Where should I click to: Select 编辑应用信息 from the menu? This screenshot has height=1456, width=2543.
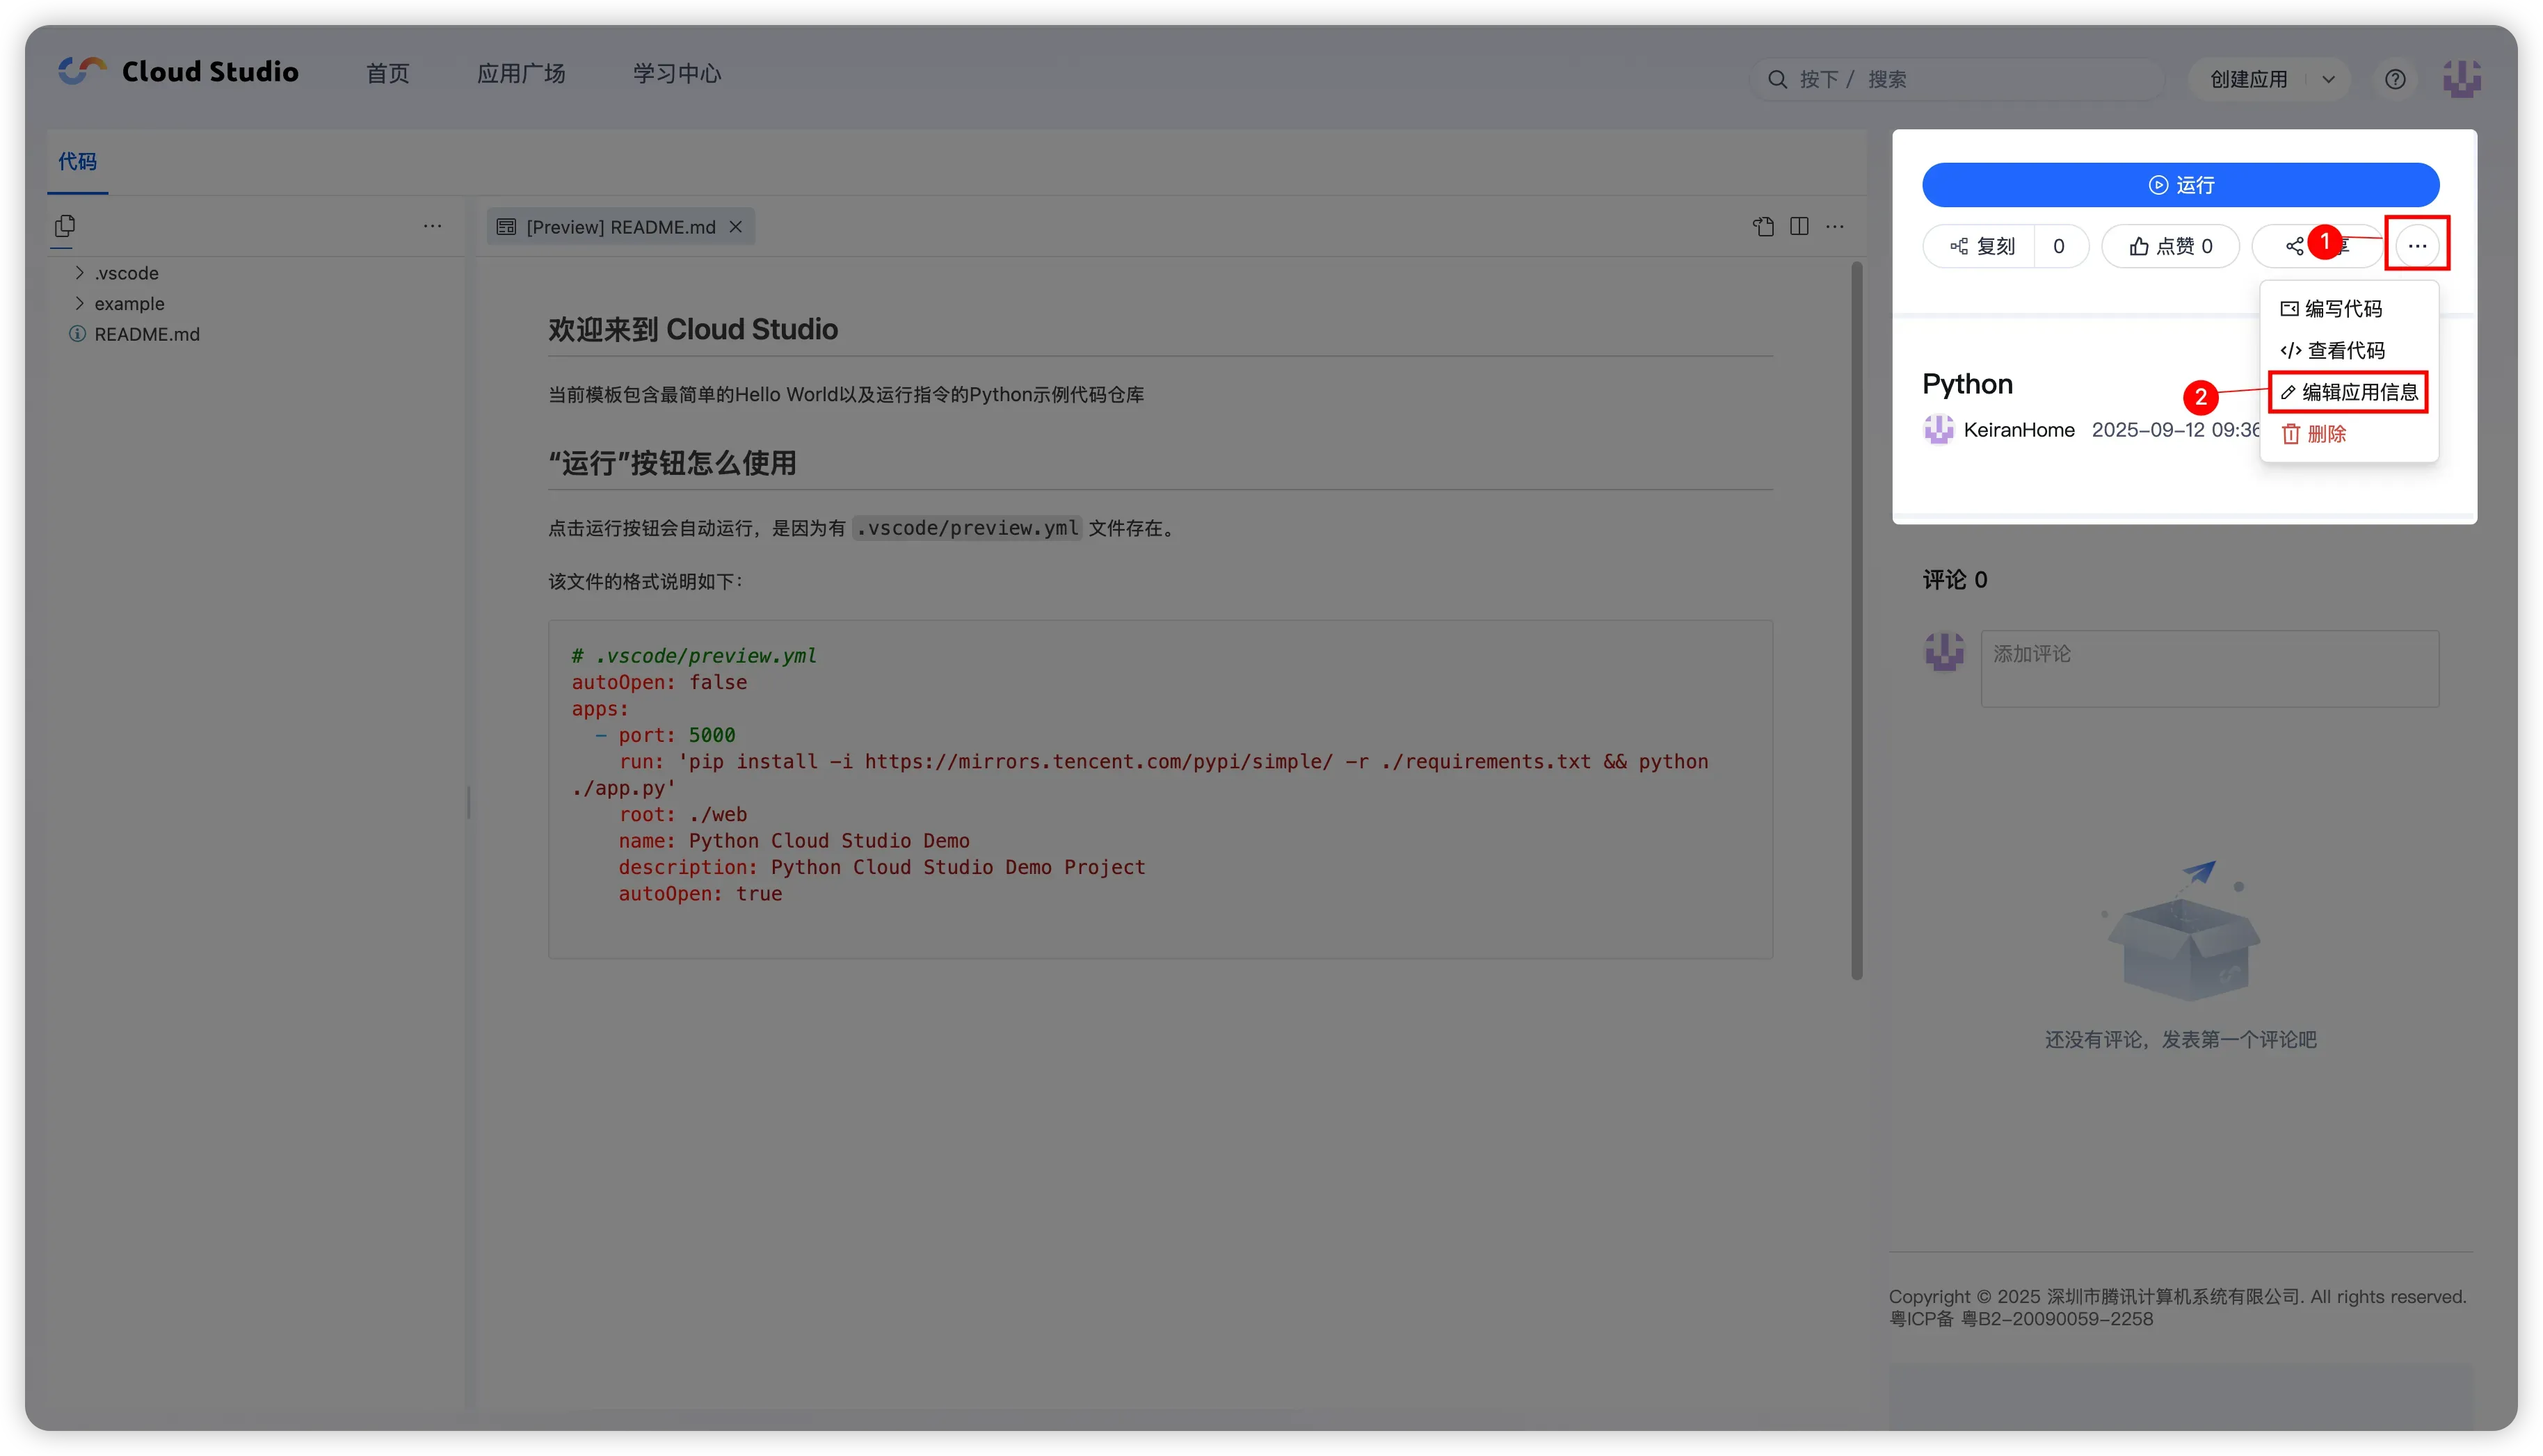[x=2348, y=392]
